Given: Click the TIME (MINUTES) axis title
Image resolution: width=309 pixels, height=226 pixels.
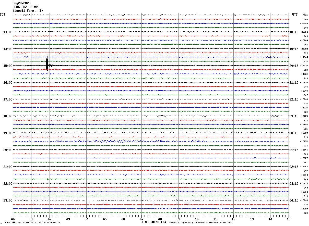Looking at the screenshot, I should coord(154,222).
